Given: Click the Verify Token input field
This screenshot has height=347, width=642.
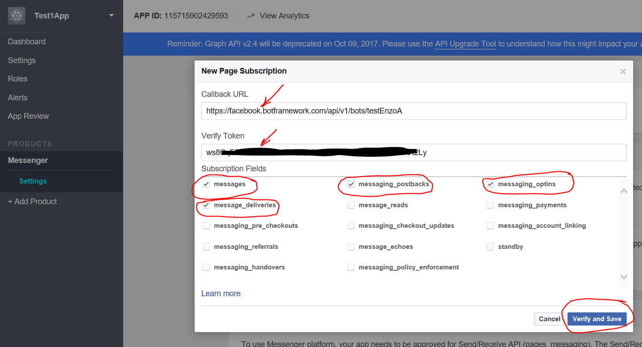Looking at the screenshot, I should pos(413,152).
